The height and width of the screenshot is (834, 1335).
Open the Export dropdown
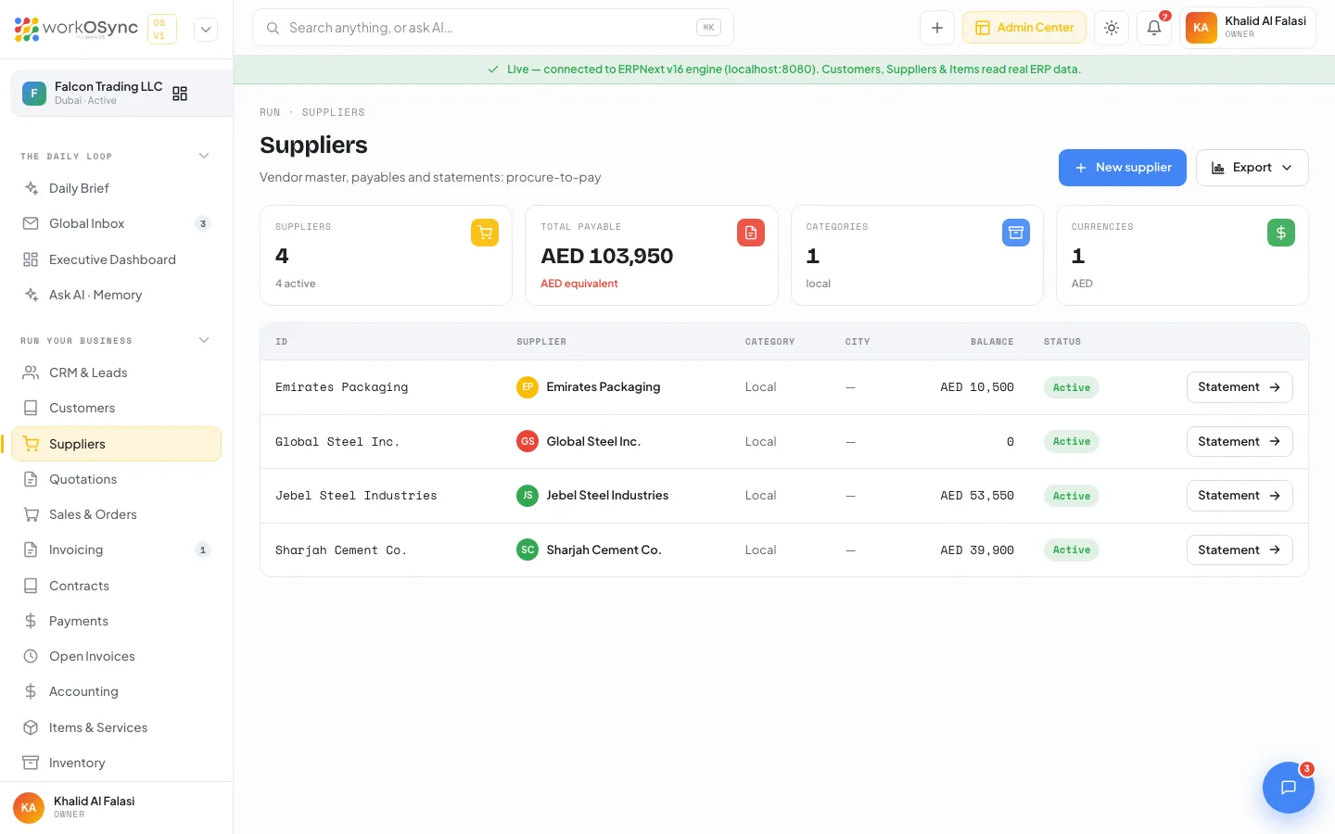1252,168
